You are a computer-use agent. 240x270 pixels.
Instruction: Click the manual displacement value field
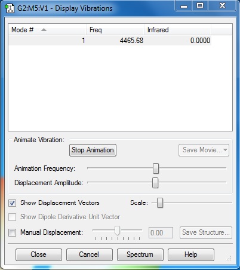point(161,232)
